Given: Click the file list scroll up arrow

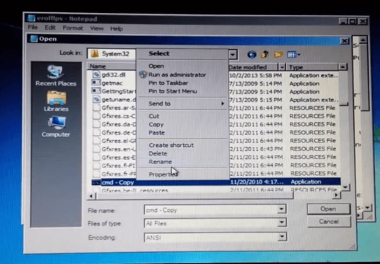Looking at the screenshot, I should (342, 66).
